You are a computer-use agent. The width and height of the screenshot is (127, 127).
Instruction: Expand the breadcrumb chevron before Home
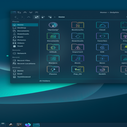click(55, 17)
